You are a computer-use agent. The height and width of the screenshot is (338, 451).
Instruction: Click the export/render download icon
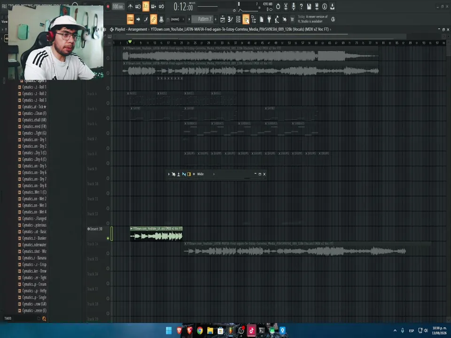(332, 6)
